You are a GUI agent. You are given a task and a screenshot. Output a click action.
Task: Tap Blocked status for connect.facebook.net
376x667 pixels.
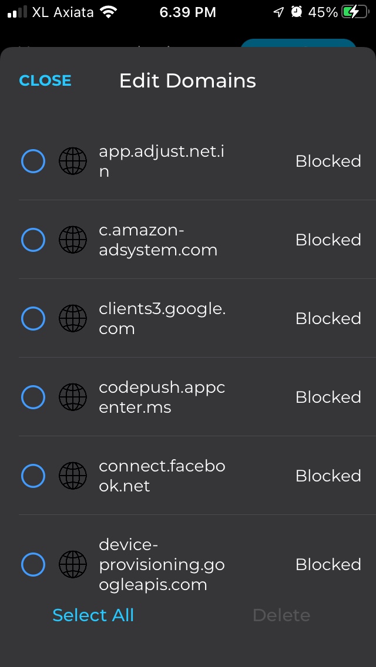[328, 476]
